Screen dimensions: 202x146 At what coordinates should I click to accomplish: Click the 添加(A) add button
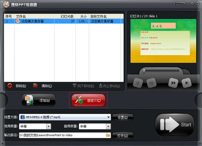coord(39,100)
